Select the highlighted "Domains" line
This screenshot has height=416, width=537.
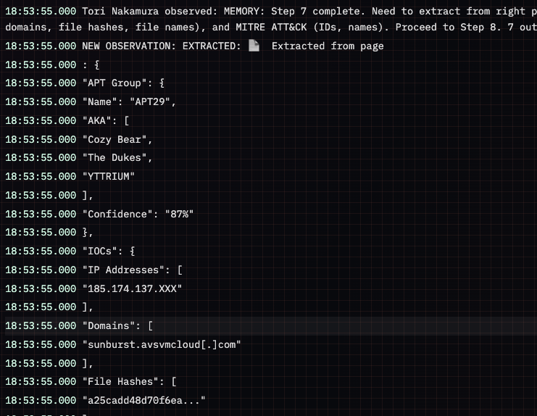(117, 325)
